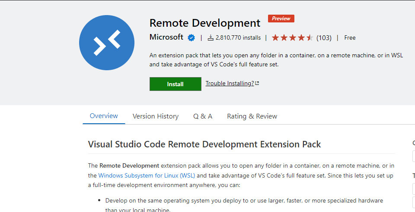Click the Microsoft publisher name
415x212 pixels.
pos(166,37)
